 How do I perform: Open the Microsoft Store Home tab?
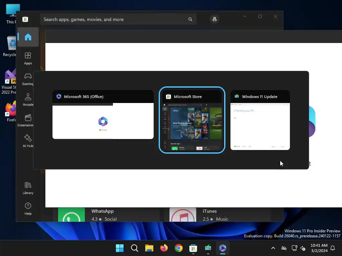tap(28, 37)
